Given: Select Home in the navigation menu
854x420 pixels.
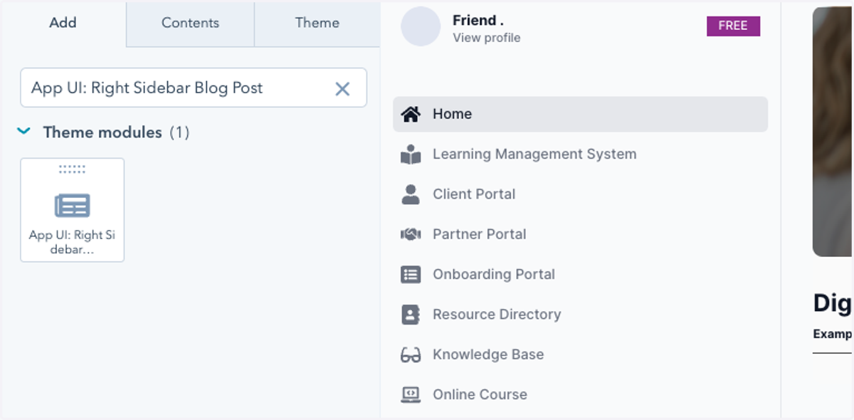Looking at the screenshot, I should pos(580,114).
